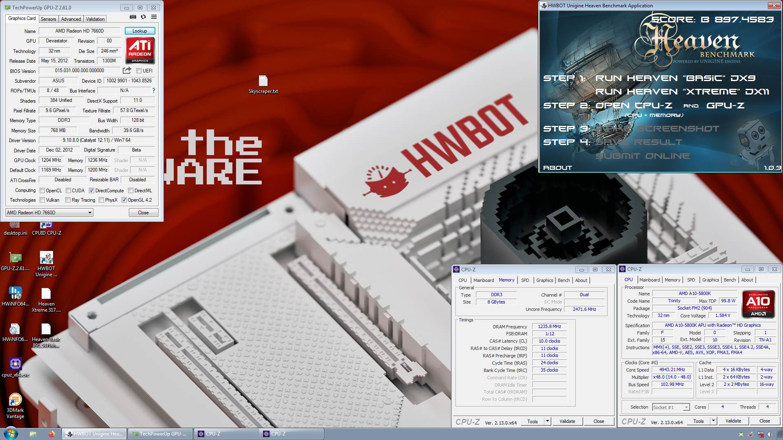Open the Validation tab in GPU-Z
The width and height of the screenshot is (783, 440).
(x=95, y=19)
